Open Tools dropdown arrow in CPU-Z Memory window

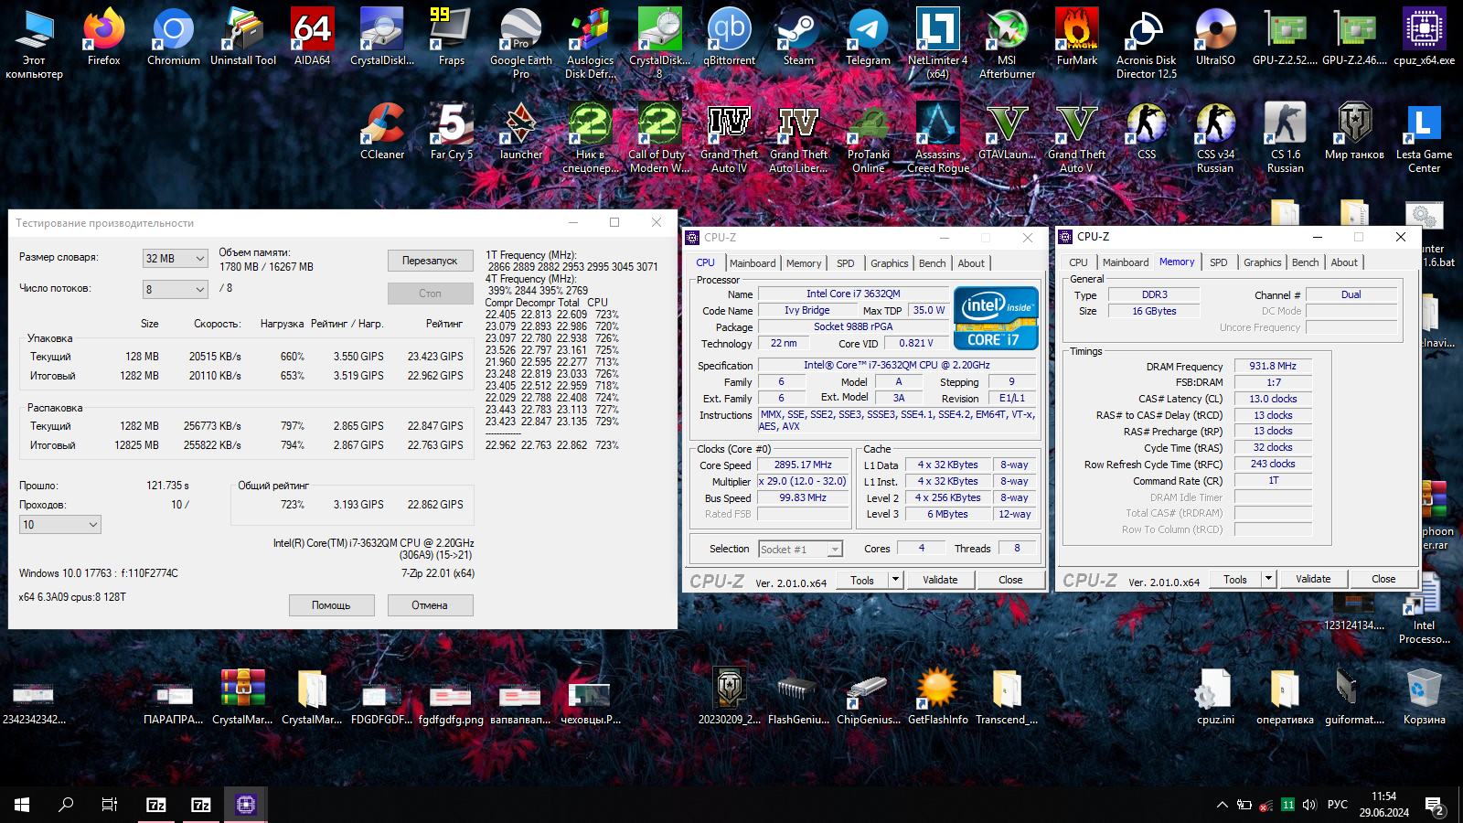[1269, 579]
